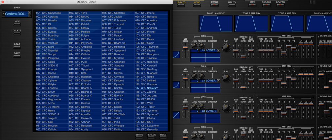Click Tone 1 bias position field showing C4
Screen dimensions: 332x140
tap(202, 51)
